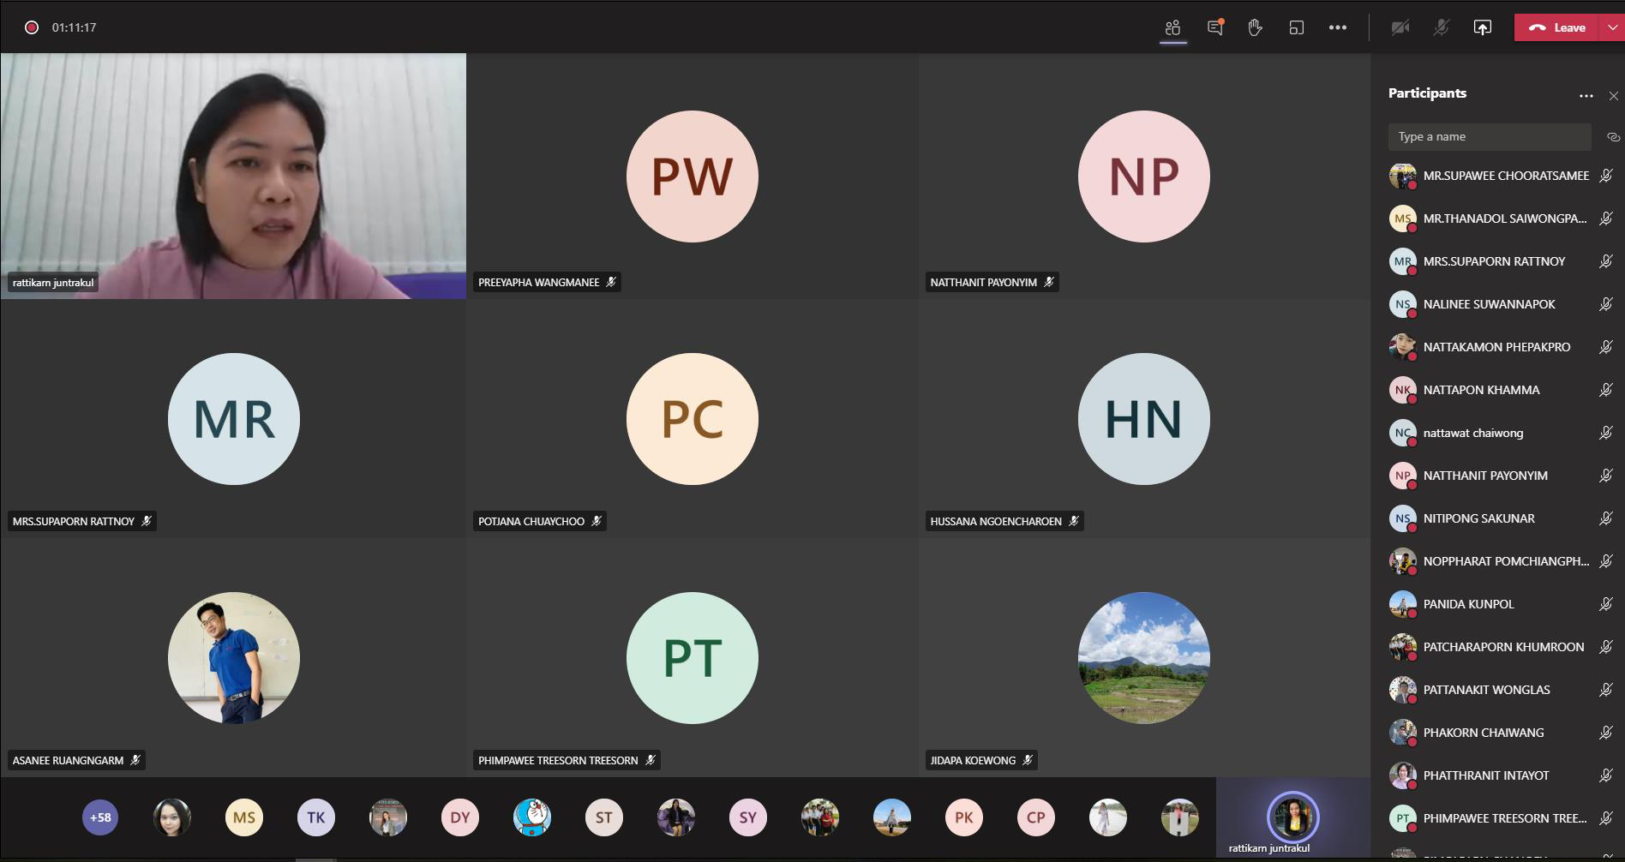1625x862 pixels.
Task: Click the ST avatar in bottom strip
Action: coord(604,817)
